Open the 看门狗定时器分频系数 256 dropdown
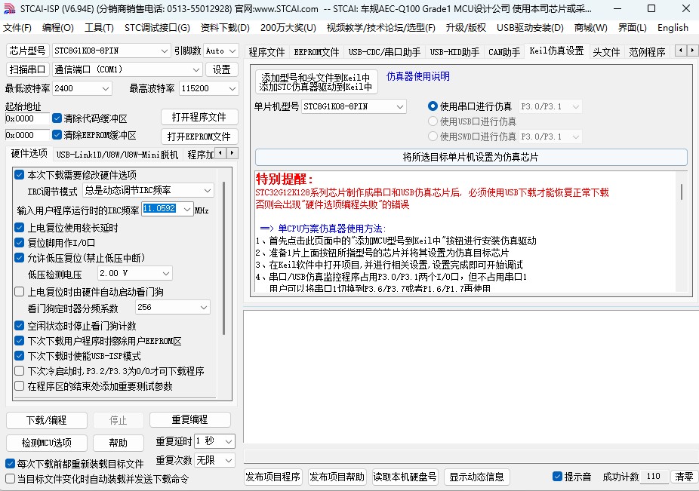 tap(173, 307)
